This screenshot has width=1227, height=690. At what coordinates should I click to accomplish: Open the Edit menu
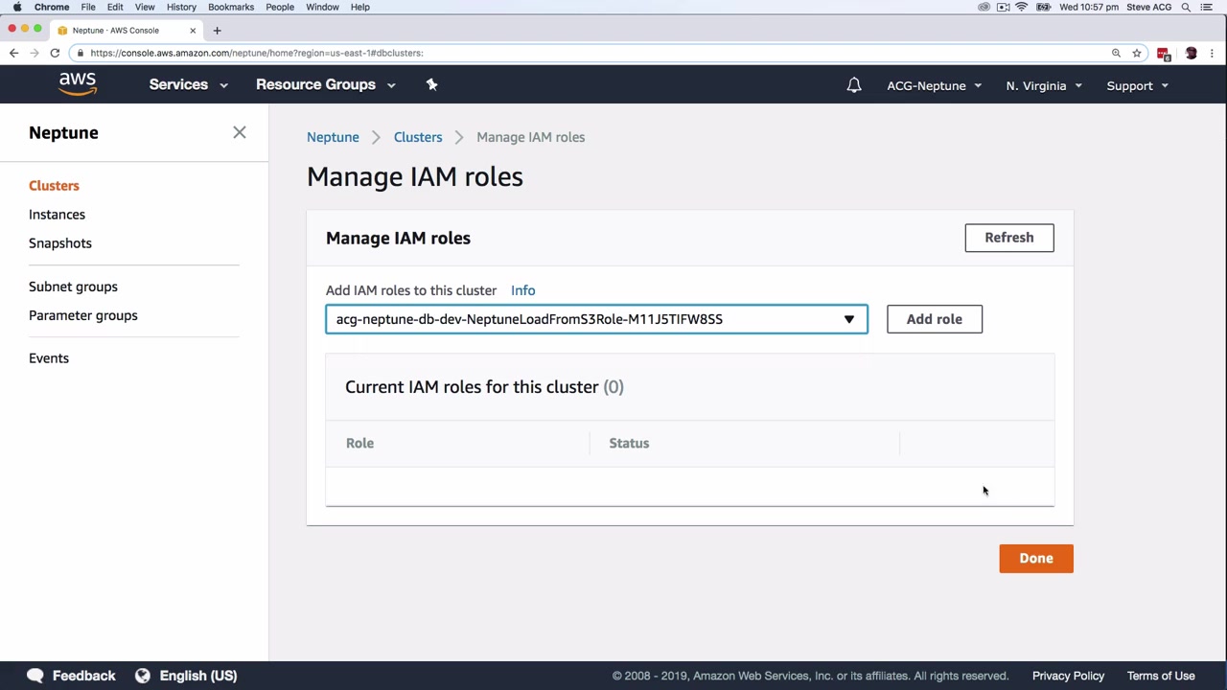pyautogui.click(x=115, y=7)
